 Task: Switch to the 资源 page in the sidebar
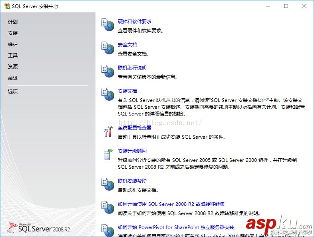tap(13, 66)
